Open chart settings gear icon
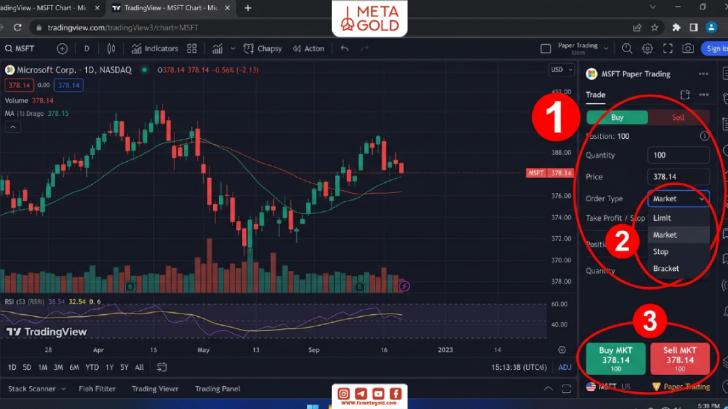This screenshot has width=728, height=409. tap(647, 49)
